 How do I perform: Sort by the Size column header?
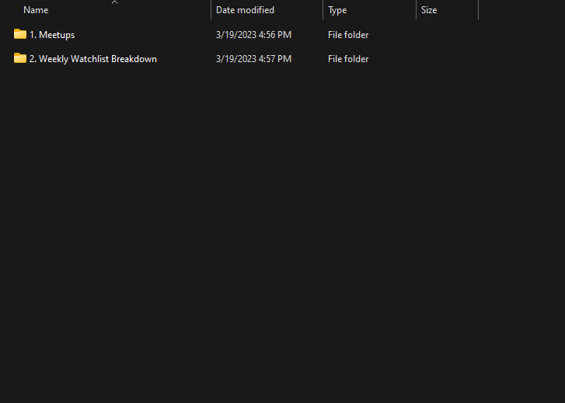tap(429, 10)
